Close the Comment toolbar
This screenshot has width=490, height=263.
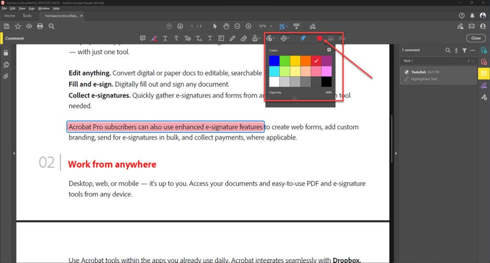pos(476,38)
